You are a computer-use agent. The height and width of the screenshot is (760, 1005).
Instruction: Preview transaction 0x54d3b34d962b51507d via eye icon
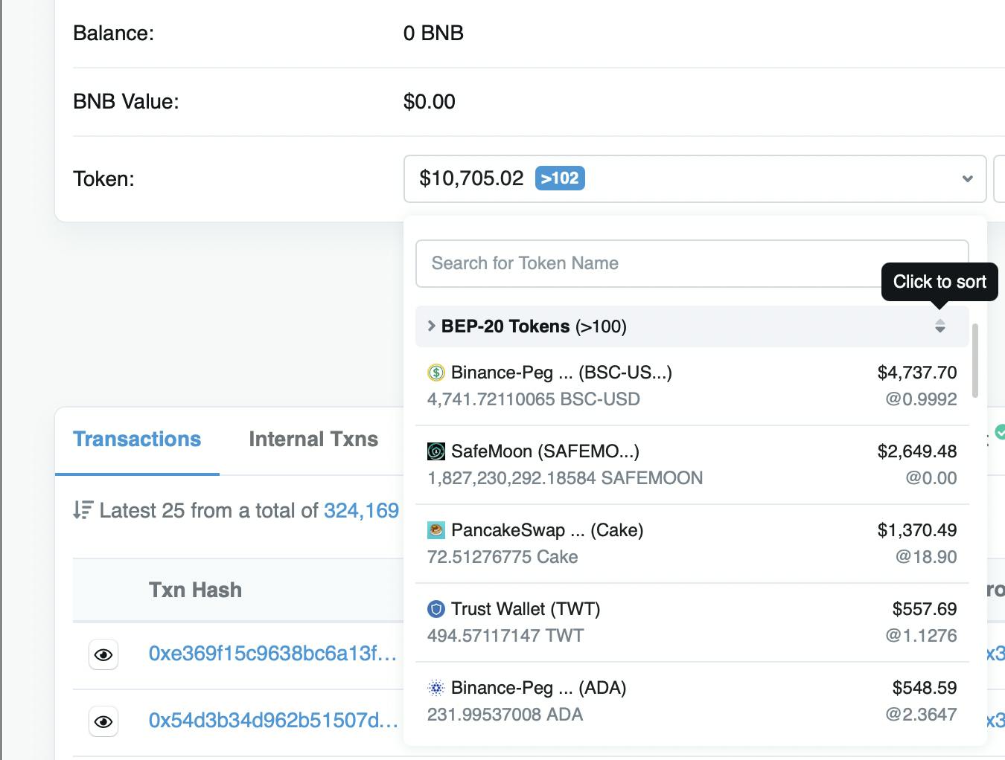coord(103,721)
